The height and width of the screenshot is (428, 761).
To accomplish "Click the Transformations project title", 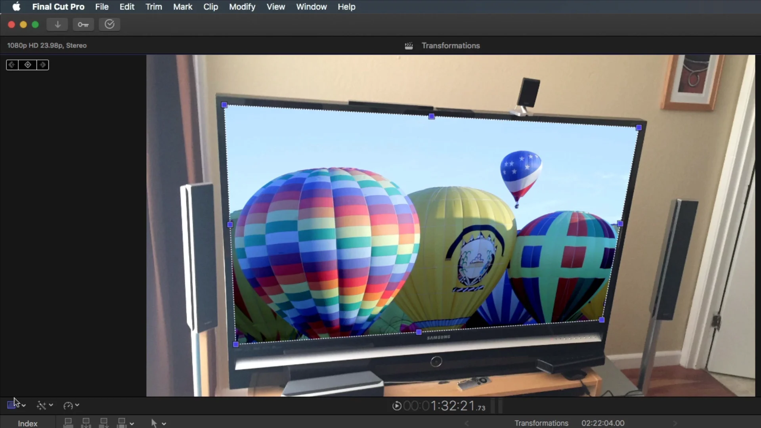I will click(x=450, y=46).
